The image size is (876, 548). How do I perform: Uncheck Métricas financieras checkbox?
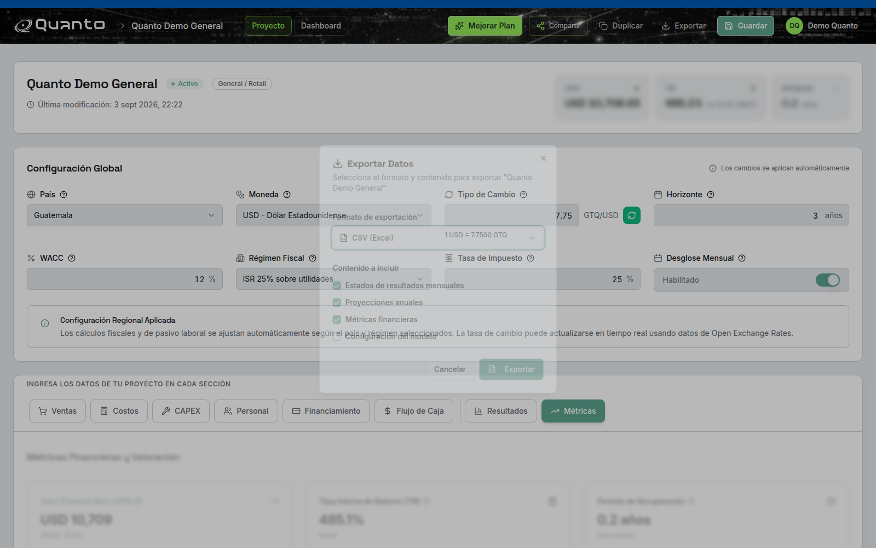[337, 319]
